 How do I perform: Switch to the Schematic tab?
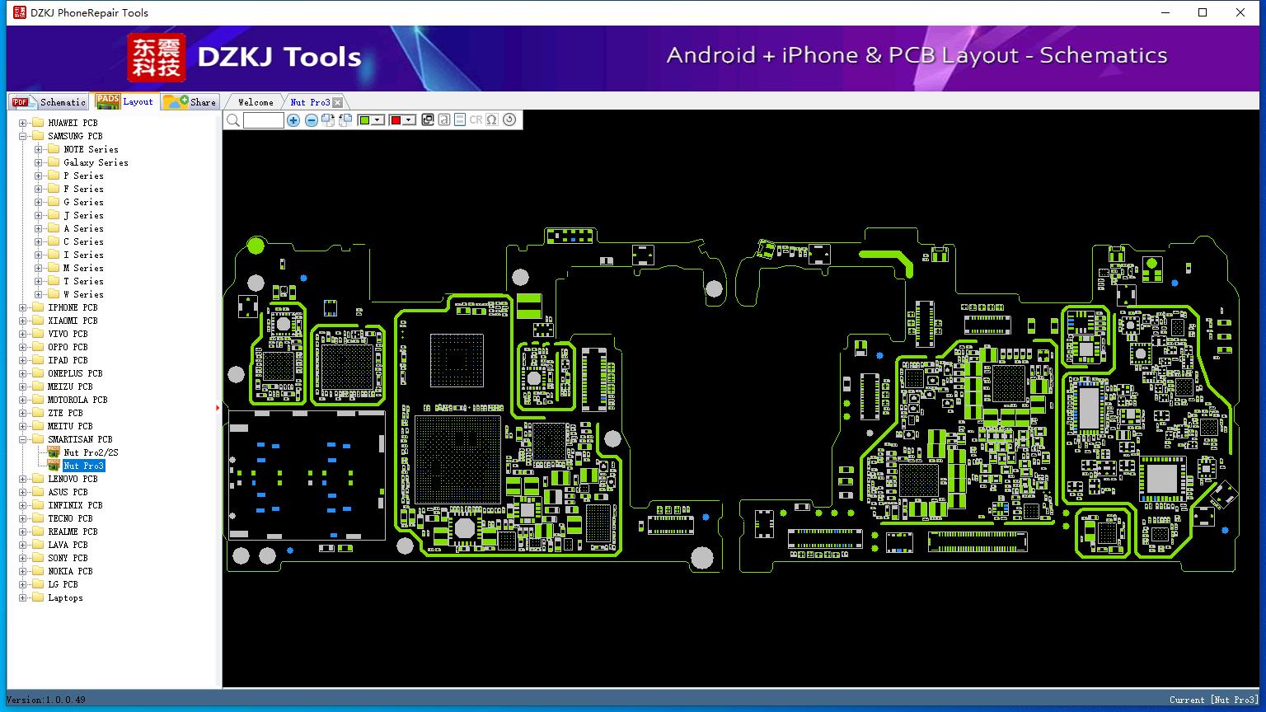coord(49,102)
